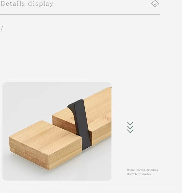Click the top chevron of the triple arrows
This screenshot has height=193, width=182.
[130, 124]
